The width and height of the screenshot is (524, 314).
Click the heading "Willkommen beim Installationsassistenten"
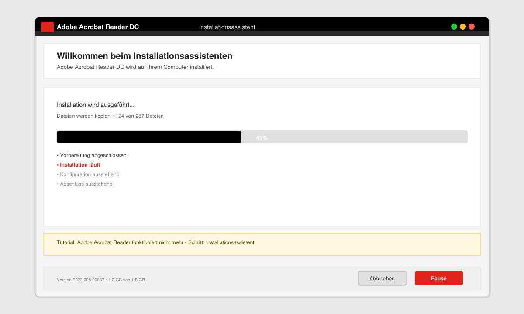145,56
